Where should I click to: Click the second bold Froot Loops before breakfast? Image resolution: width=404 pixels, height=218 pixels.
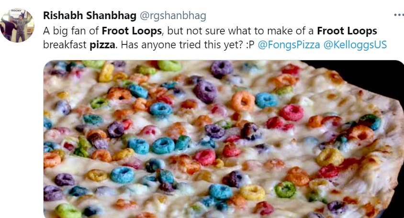[x=347, y=31]
